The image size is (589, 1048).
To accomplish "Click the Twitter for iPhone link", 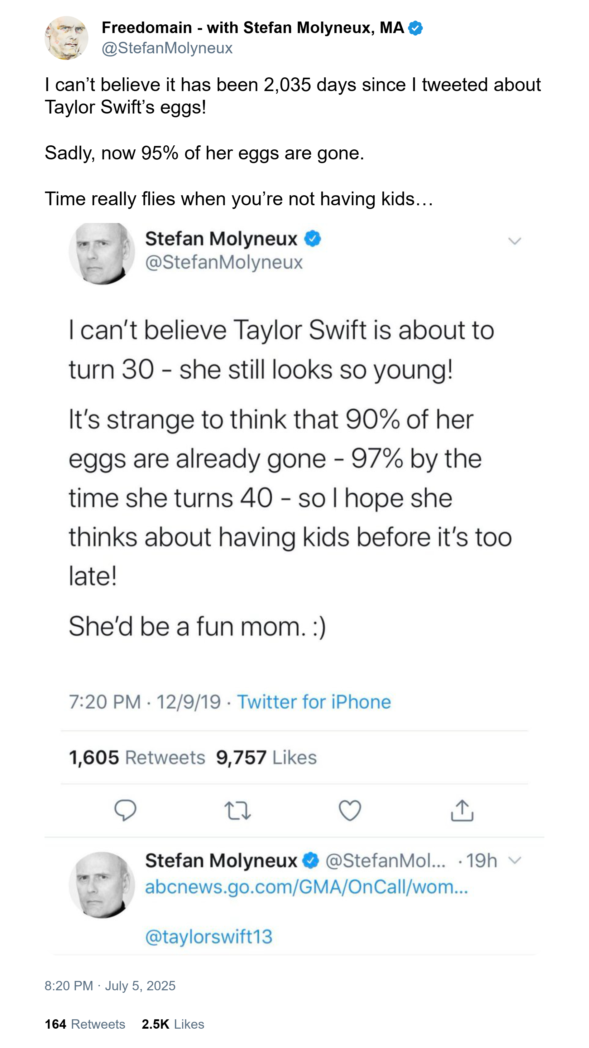I will pyautogui.click(x=314, y=702).
